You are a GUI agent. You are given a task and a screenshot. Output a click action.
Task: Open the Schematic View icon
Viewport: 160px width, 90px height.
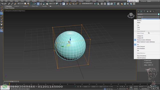[x=114, y=4]
